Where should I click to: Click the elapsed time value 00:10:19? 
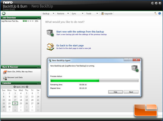(x=83, y=88)
